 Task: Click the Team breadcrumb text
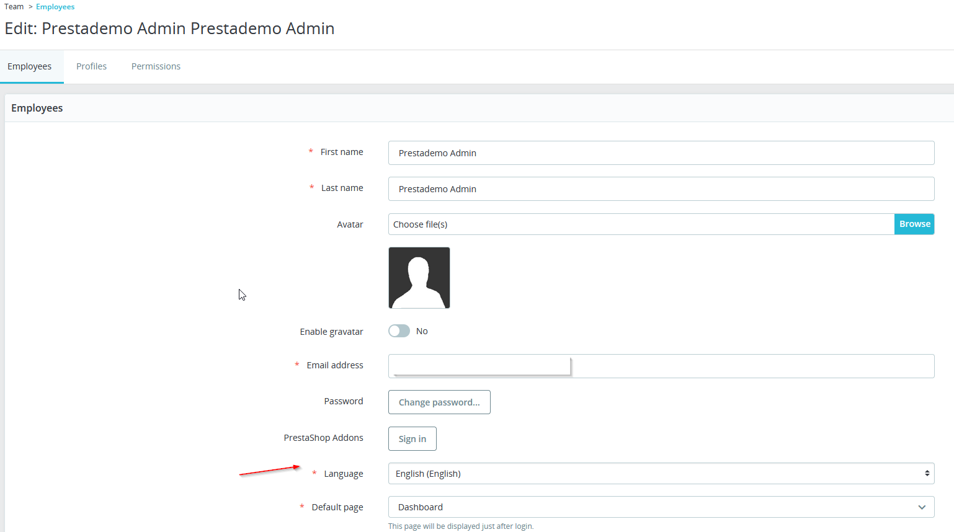click(14, 7)
